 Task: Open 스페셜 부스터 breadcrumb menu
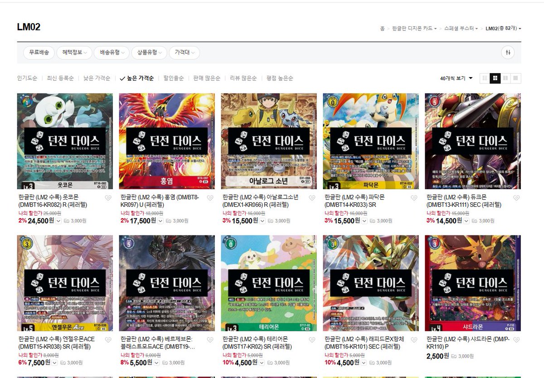coord(461,29)
